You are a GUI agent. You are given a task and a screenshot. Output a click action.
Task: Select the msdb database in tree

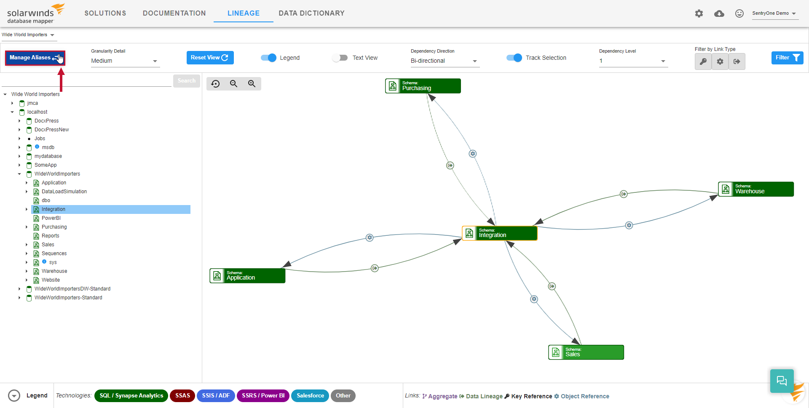click(x=48, y=147)
